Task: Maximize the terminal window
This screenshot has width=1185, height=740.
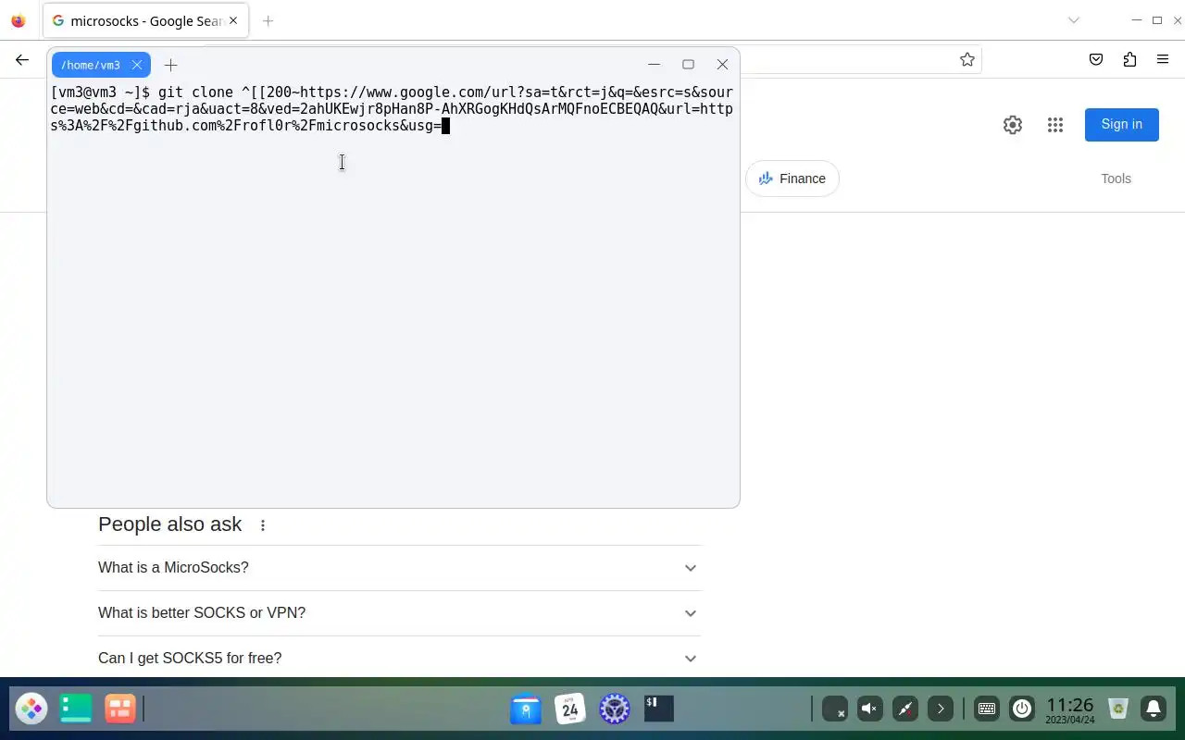Action: (688, 64)
